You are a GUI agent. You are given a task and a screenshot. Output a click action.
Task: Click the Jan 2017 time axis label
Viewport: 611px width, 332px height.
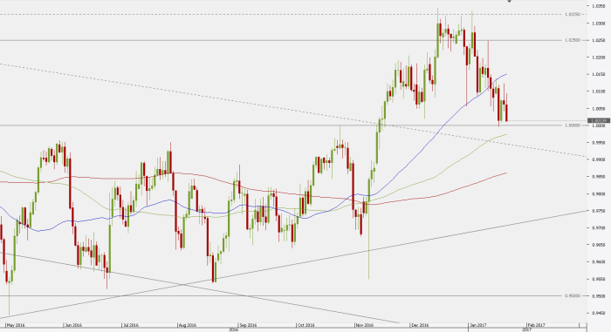pos(477,325)
